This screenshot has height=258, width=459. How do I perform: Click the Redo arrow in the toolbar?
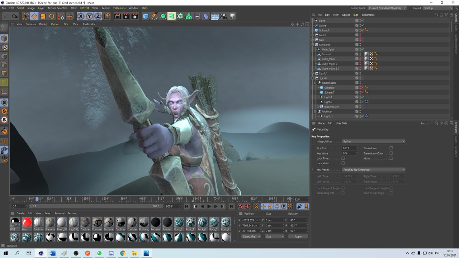[x=15, y=16]
